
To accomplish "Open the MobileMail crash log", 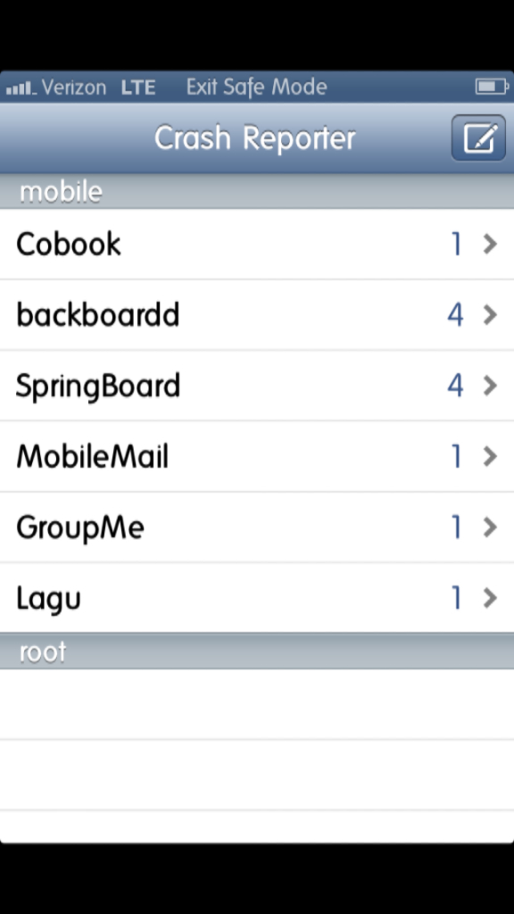I will pyautogui.click(x=257, y=456).
